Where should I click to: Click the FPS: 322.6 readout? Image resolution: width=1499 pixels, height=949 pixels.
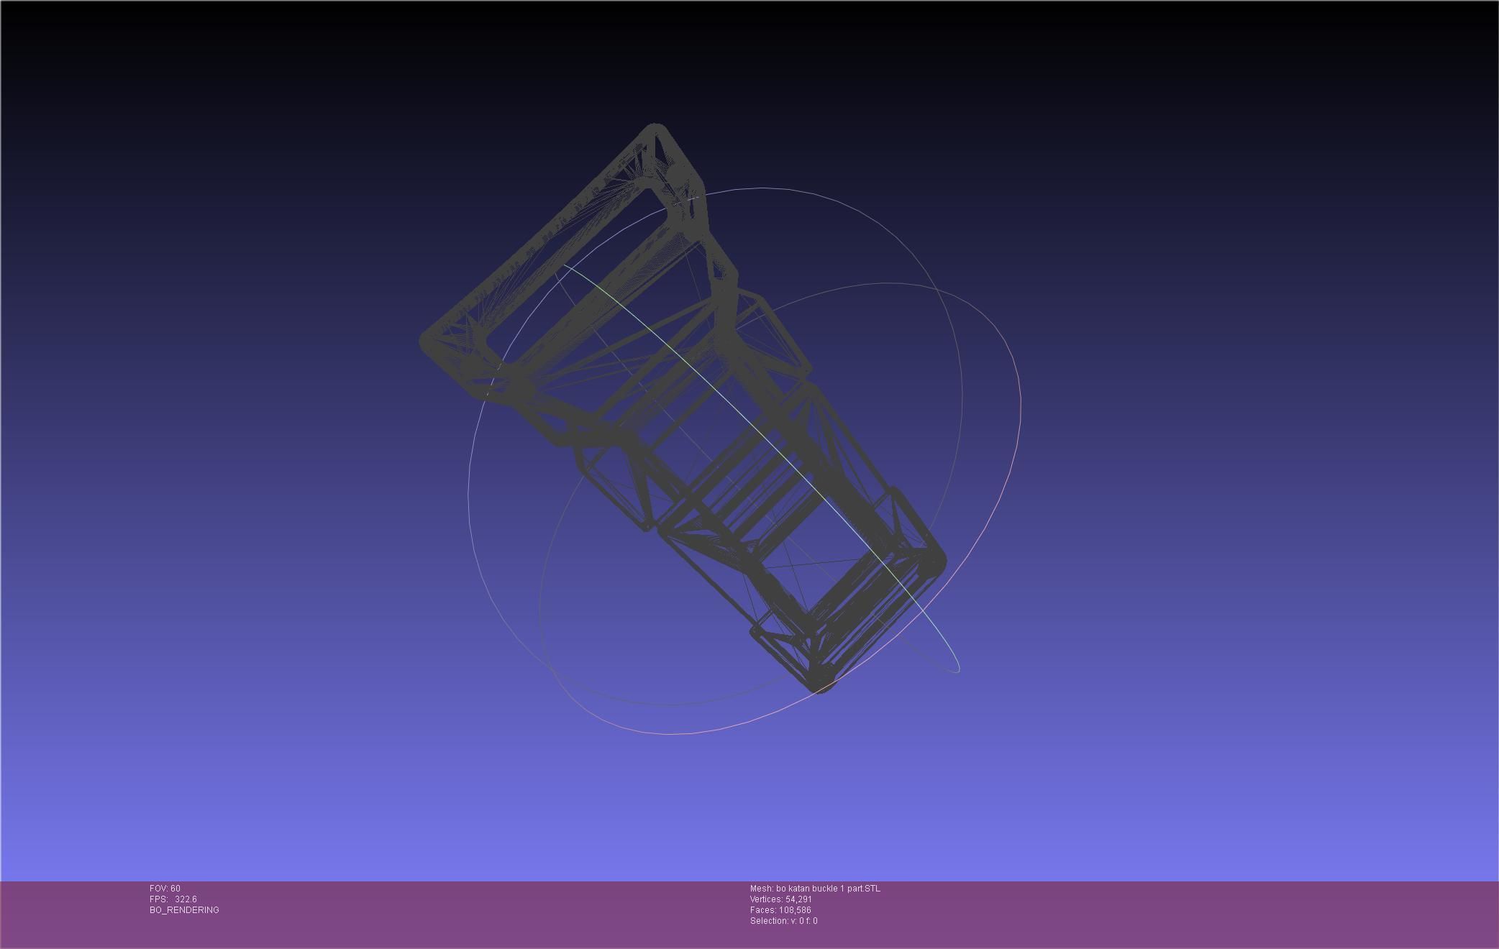click(x=173, y=899)
